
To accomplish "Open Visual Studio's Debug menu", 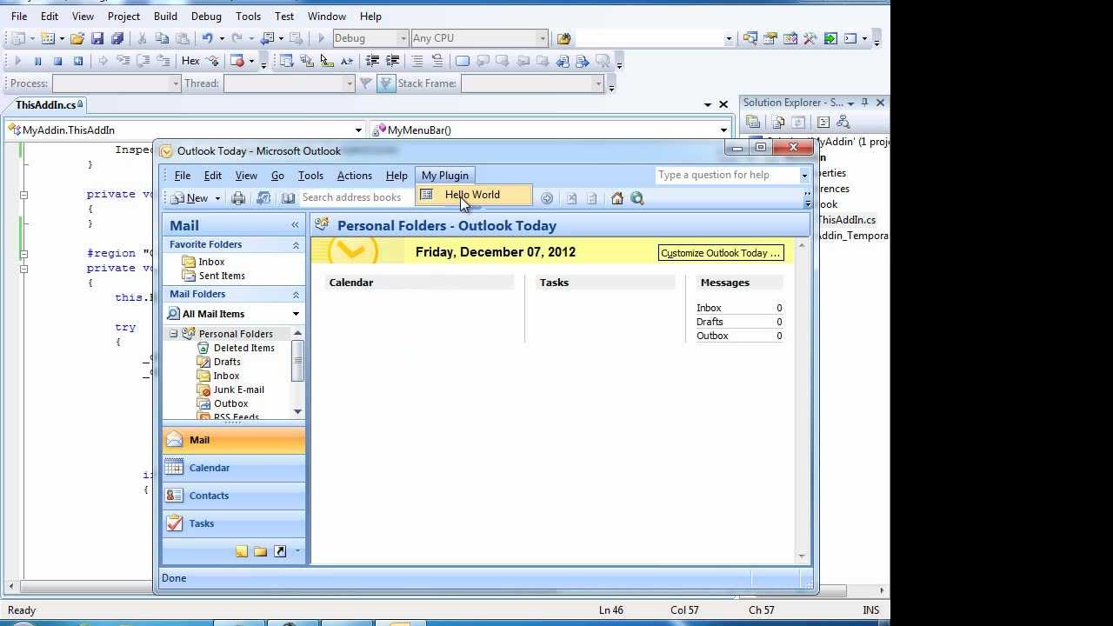I will click(206, 16).
